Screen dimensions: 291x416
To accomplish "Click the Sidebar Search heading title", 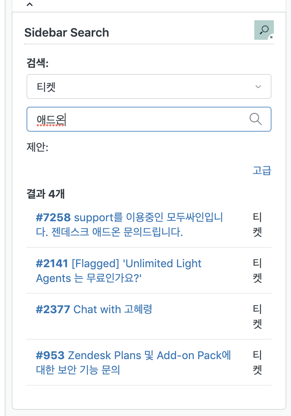I will click(x=67, y=33).
